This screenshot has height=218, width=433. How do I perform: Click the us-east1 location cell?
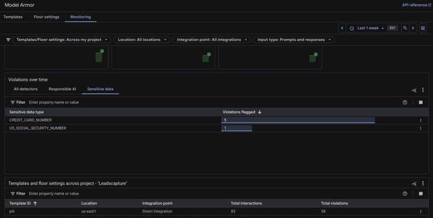[89, 212]
